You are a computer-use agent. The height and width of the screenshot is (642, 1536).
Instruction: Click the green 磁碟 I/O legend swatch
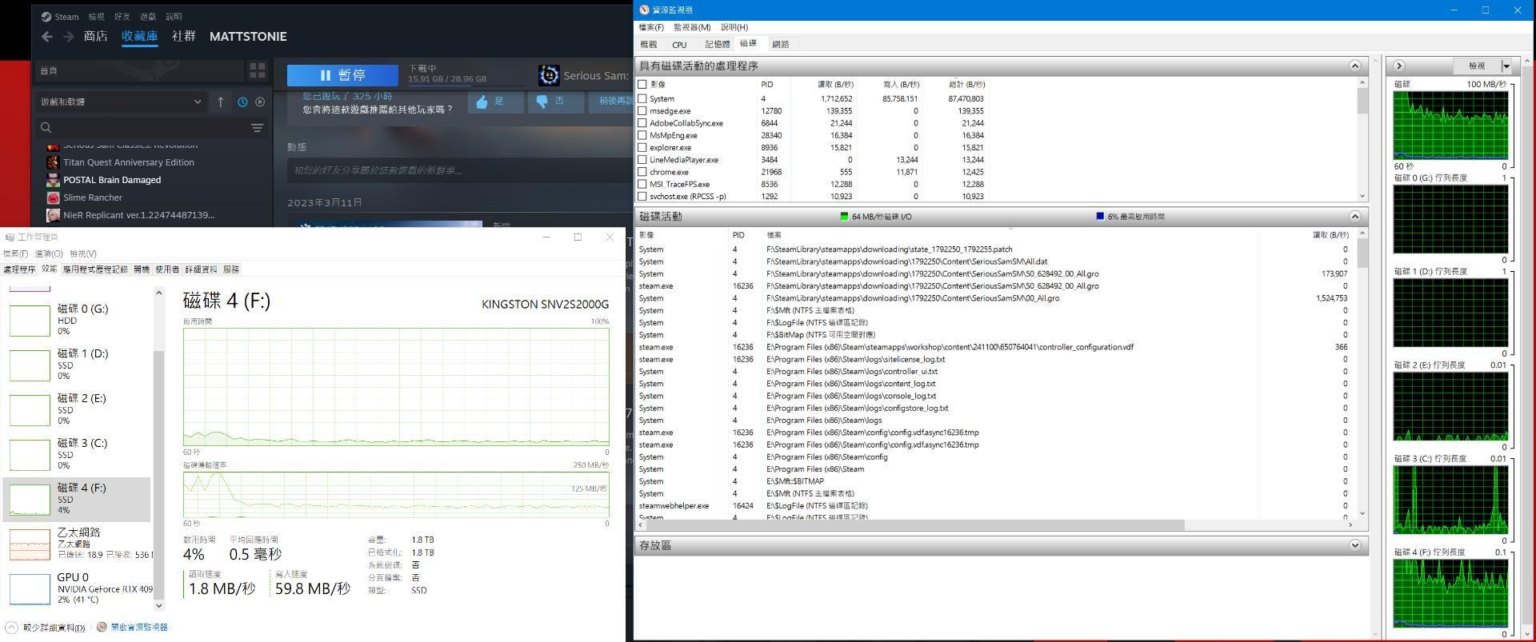844,217
